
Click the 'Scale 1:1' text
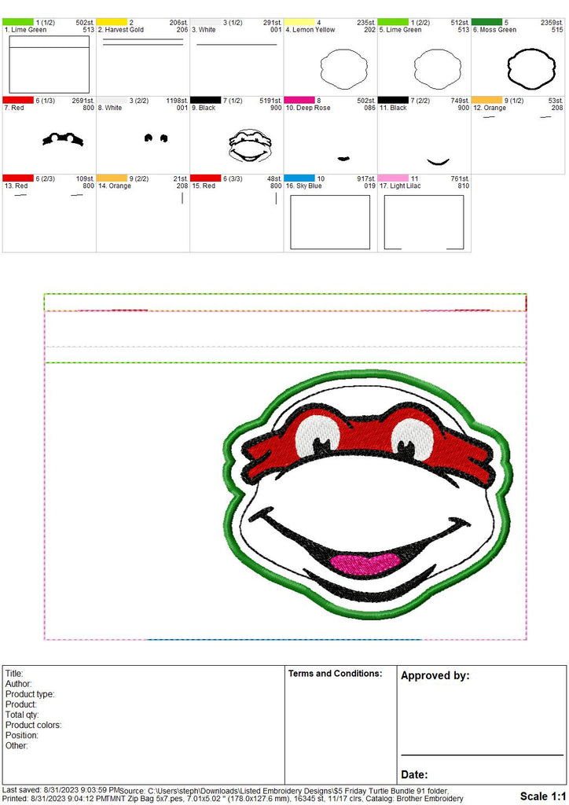pyautogui.click(x=543, y=796)
